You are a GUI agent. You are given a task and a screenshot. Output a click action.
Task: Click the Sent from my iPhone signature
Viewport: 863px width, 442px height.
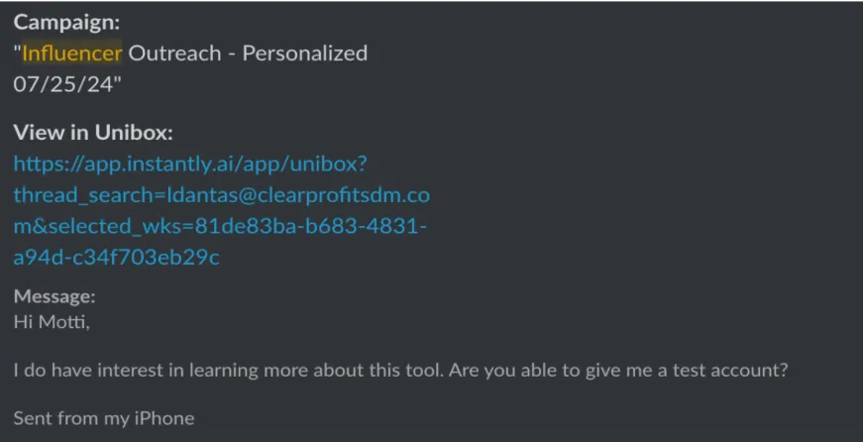click(104, 418)
